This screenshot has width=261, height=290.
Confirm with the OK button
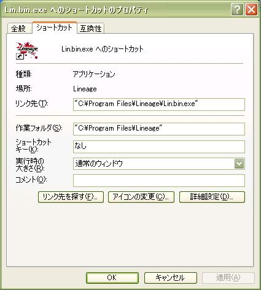point(112,278)
